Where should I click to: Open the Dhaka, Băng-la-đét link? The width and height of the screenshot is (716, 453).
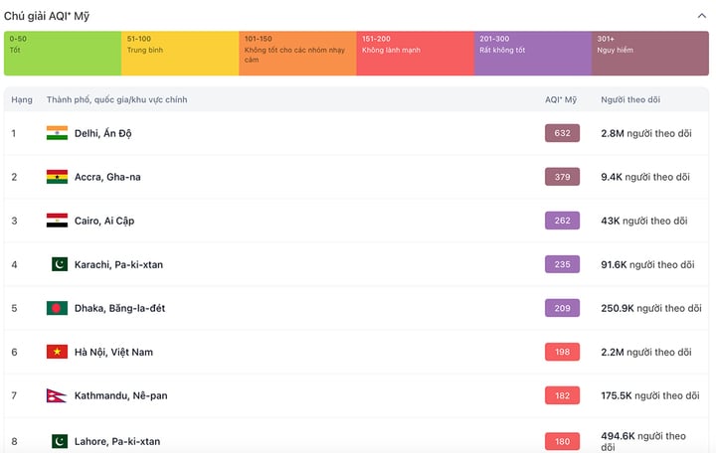(x=119, y=308)
